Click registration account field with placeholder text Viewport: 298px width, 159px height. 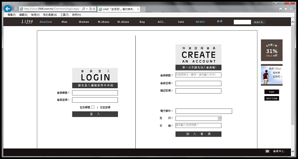pyautogui.click(x=198, y=75)
